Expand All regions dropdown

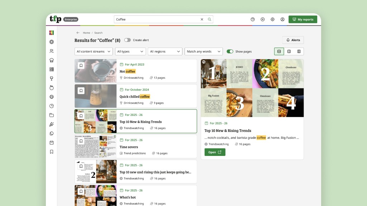(165, 51)
